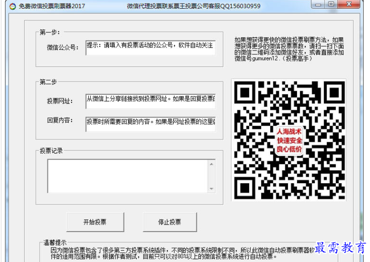Click the 开始投票 button

95,222
